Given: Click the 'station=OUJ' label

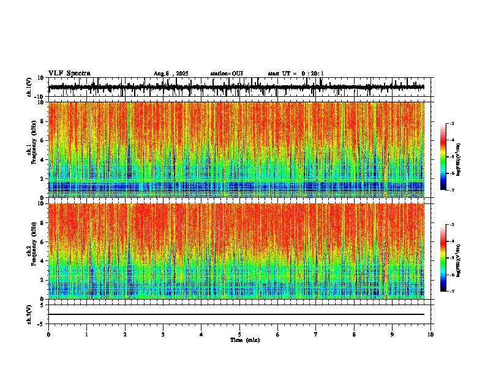Looking at the screenshot, I should tap(227, 74).
